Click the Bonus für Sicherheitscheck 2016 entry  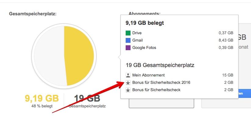click(161, 83)
